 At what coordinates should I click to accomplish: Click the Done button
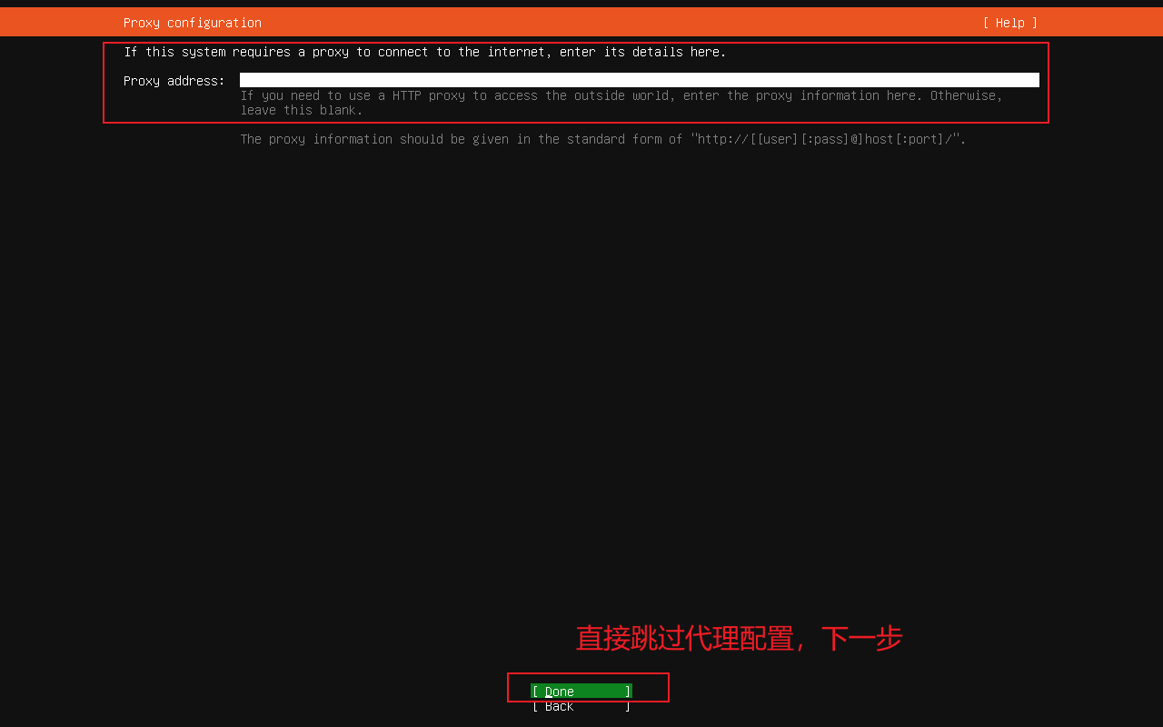click(581, 692)
